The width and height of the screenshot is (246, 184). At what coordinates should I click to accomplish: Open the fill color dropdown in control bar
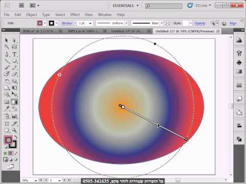coord(45,23)
